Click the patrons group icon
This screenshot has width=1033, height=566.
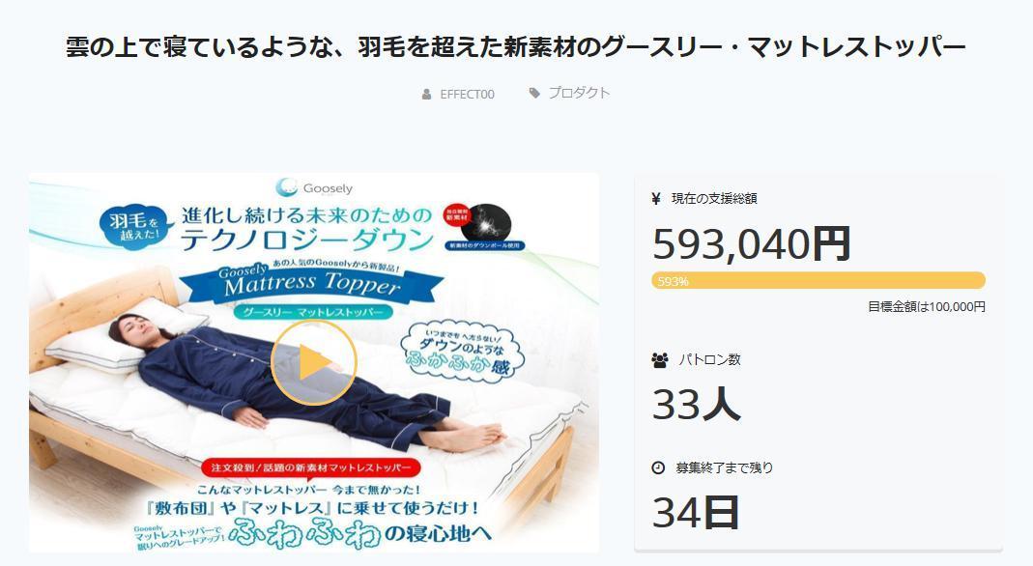tap(659, 360)
